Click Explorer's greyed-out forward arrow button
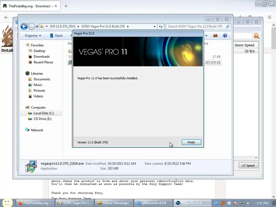This screenshot has width=276, height=207. (x=32, y=26)
